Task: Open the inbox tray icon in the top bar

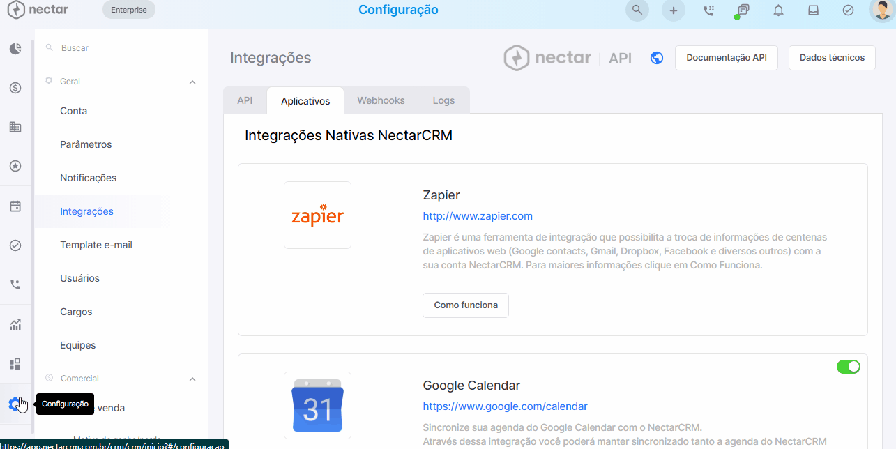Action: point(813,10)
